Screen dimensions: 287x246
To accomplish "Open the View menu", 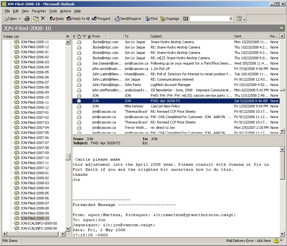I will click(x=25, y=11).
